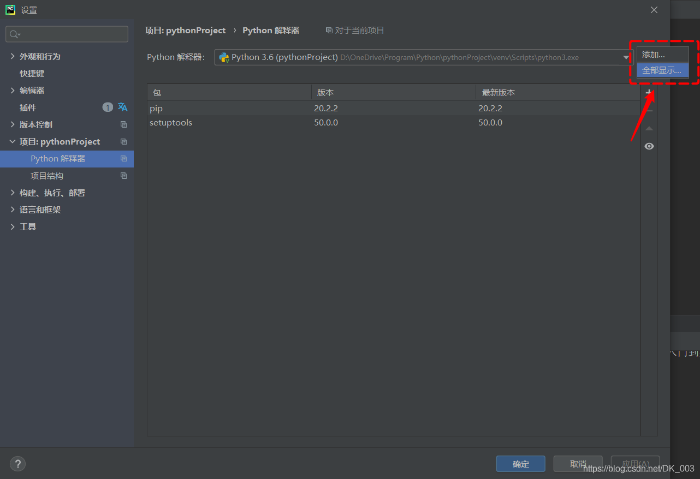Expand the 外观和行为 settings group
Viewport: 700px width, 479px height.
click(13, 56)
